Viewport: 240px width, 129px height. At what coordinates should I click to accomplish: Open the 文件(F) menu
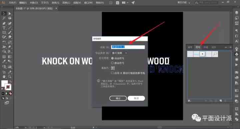point(12,3)
